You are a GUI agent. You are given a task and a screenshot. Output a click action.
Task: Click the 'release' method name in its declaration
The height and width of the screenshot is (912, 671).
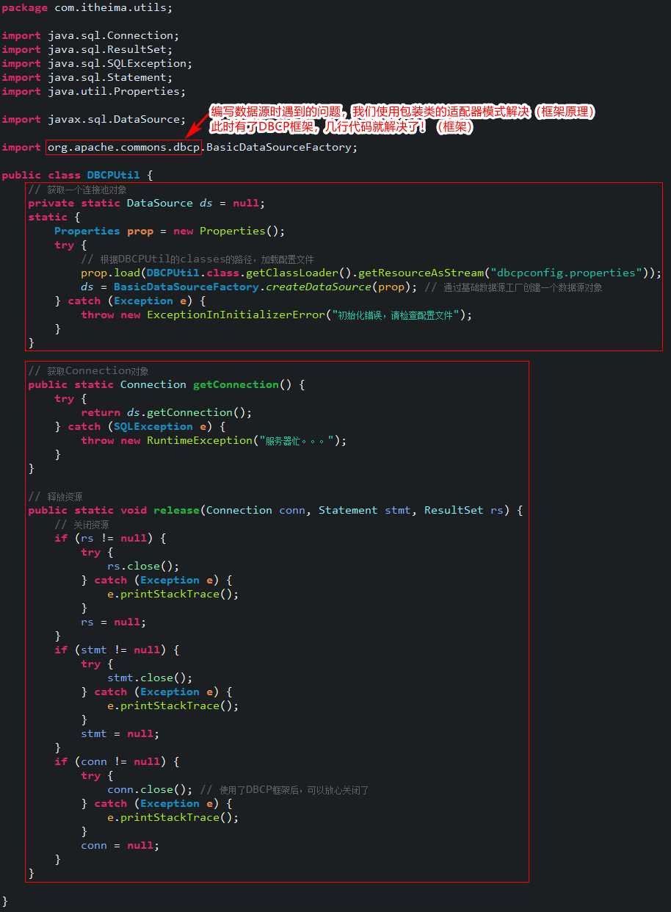pos(176,510)
